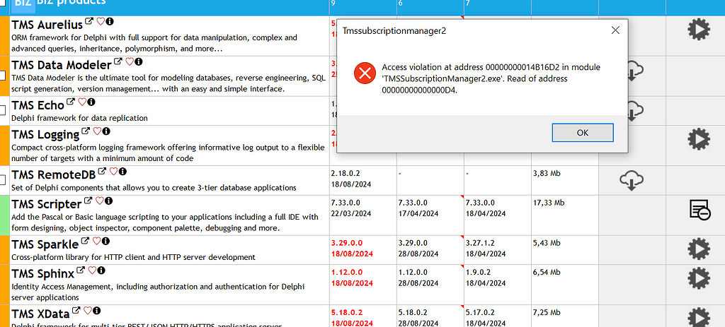Select the access violation message text

pos(491,79)
